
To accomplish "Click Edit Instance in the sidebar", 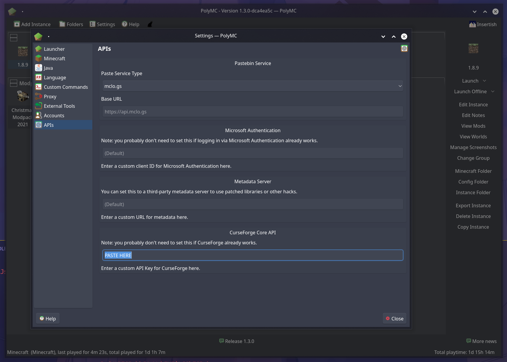I will [473, 105].
